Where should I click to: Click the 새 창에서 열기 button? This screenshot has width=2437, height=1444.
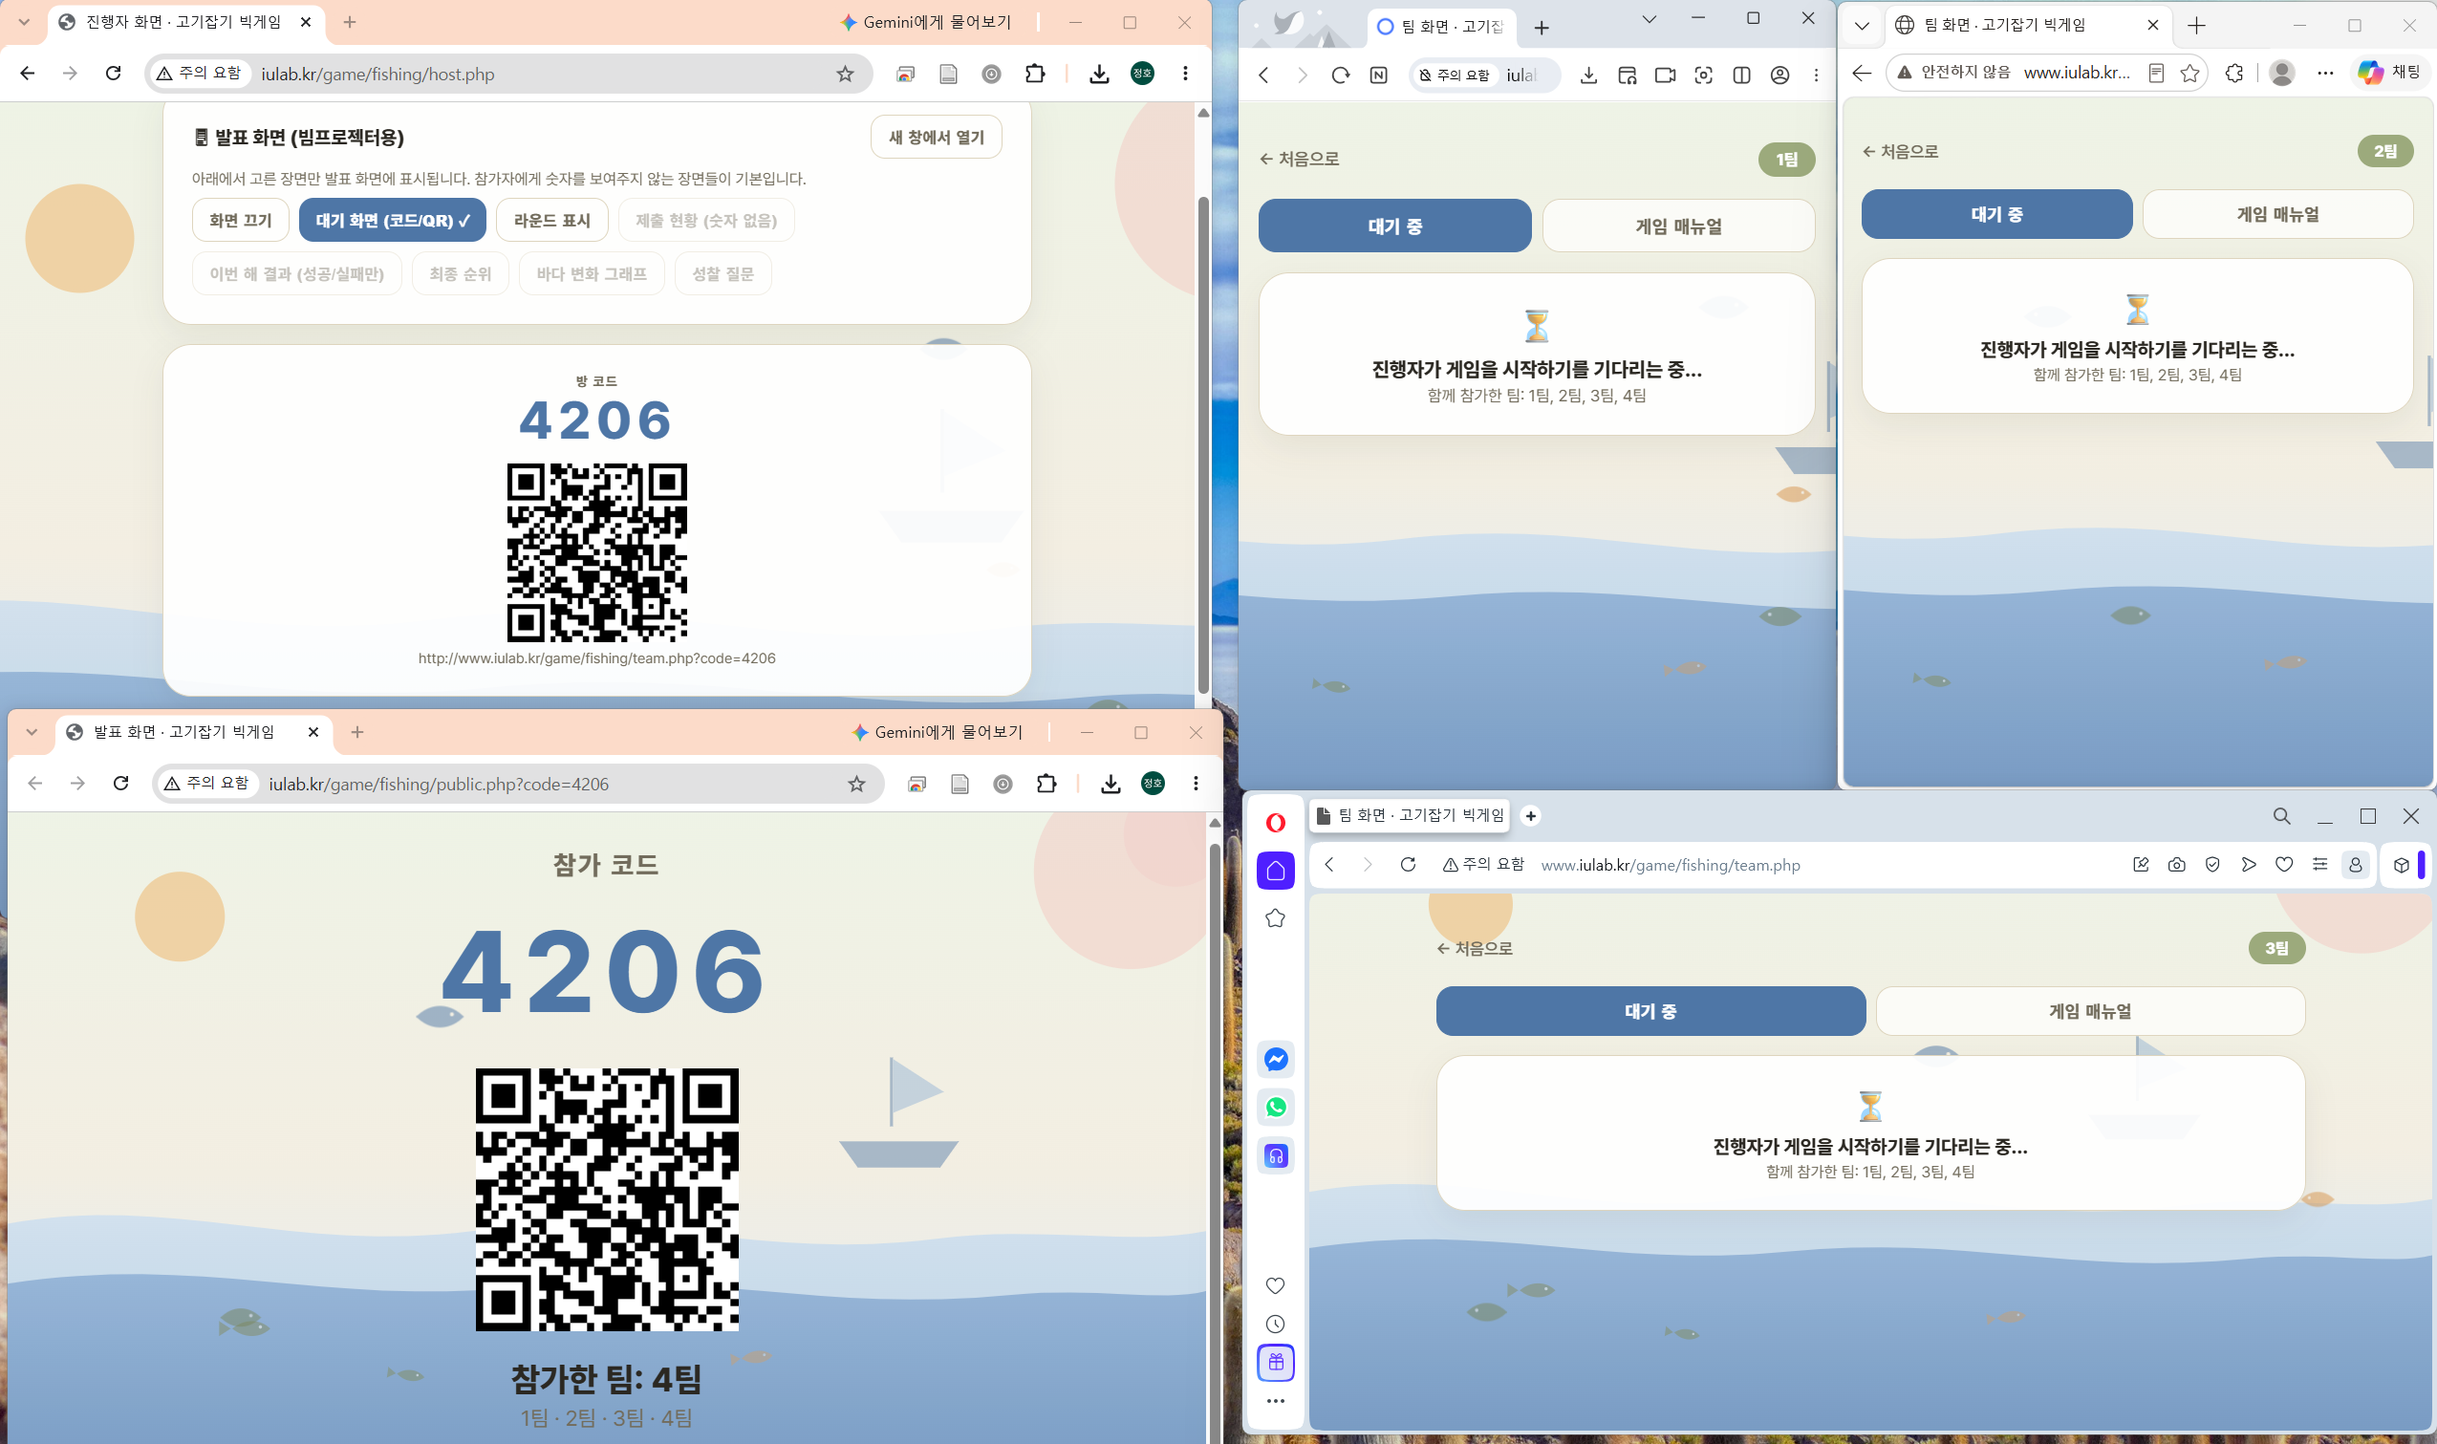(x=936, y=138)
